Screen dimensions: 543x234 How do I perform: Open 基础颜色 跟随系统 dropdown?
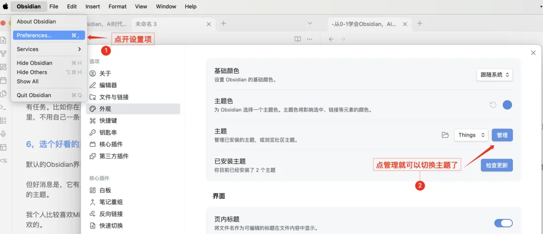[494, 75]
